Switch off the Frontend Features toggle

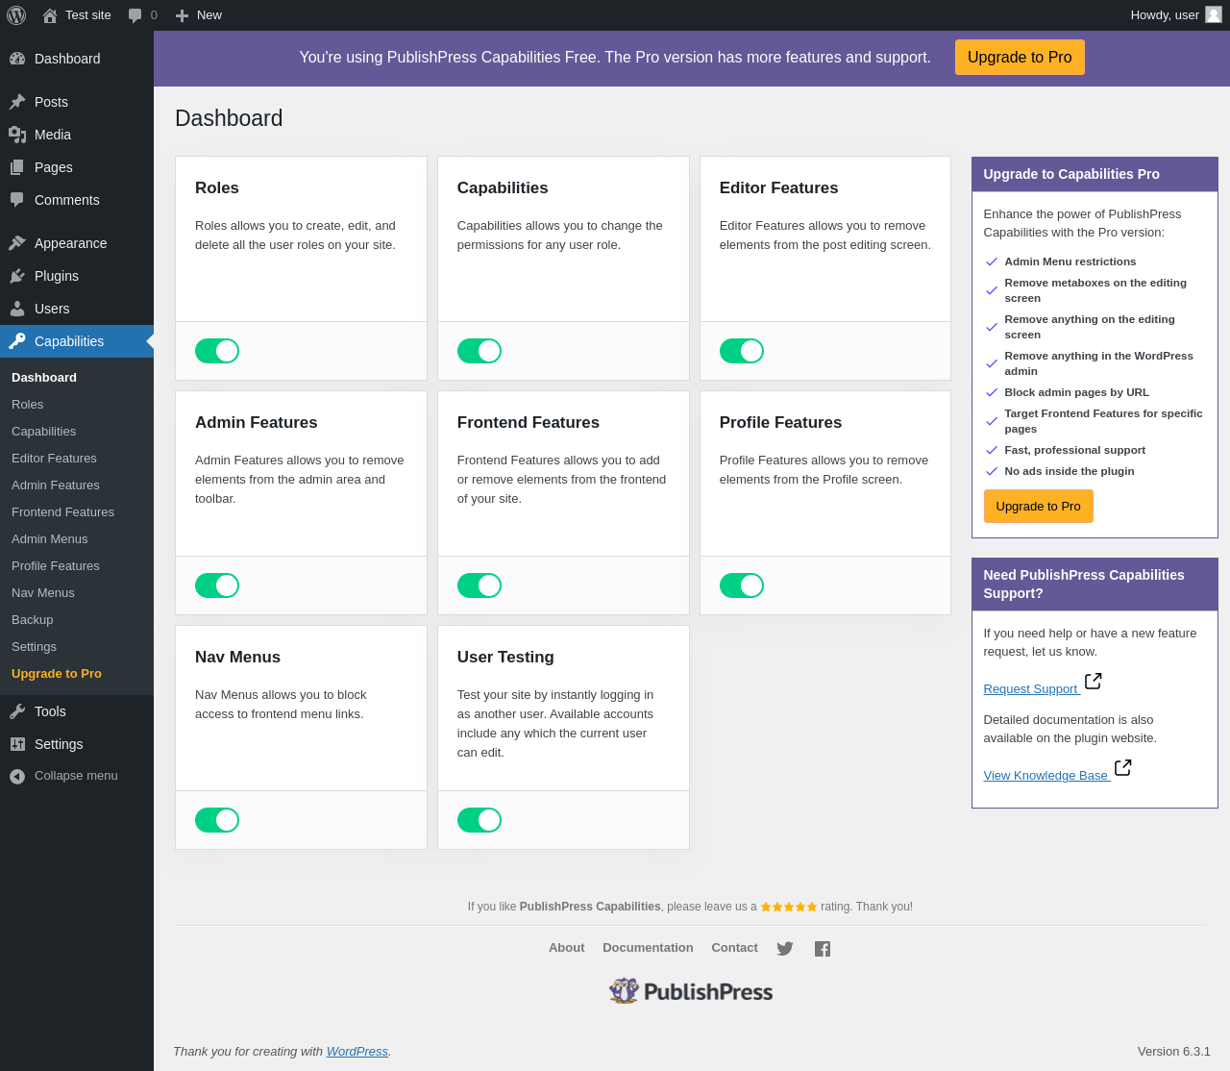[480, 585]
